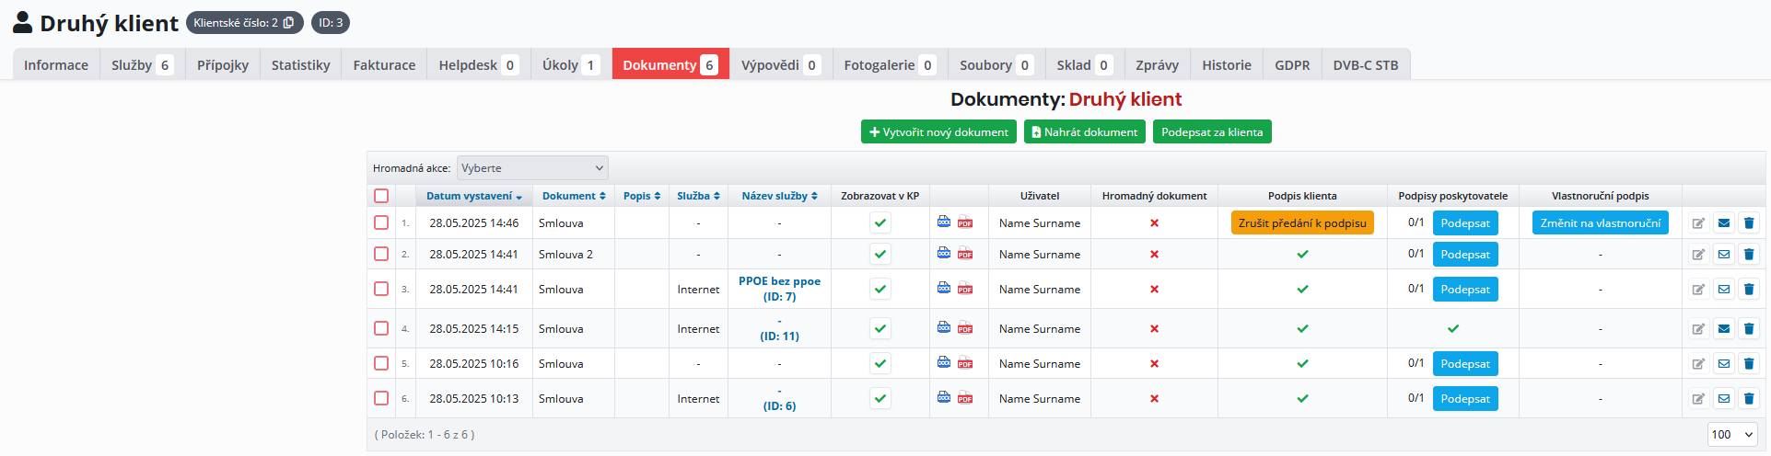Download the PDF of document row 1

(965, 222)
